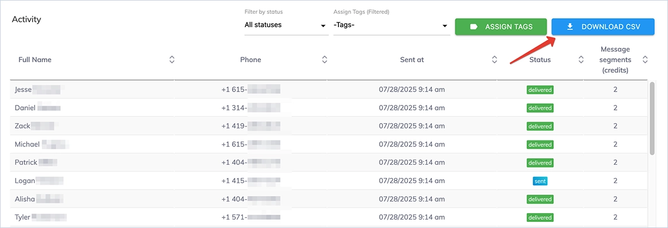Expand the -Tags- dropdown arrow
Screen dimensions: 668x228
445,26
